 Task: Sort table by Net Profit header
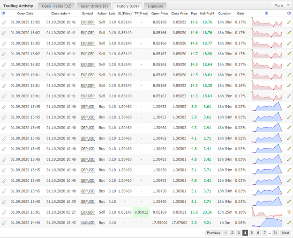tap(207, 14)
